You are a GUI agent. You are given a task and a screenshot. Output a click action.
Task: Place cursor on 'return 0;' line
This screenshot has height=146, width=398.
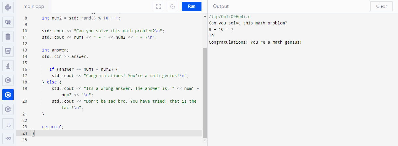(x=53, y=127)
